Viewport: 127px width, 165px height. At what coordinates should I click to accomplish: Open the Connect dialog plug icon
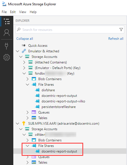click(6, 46)
